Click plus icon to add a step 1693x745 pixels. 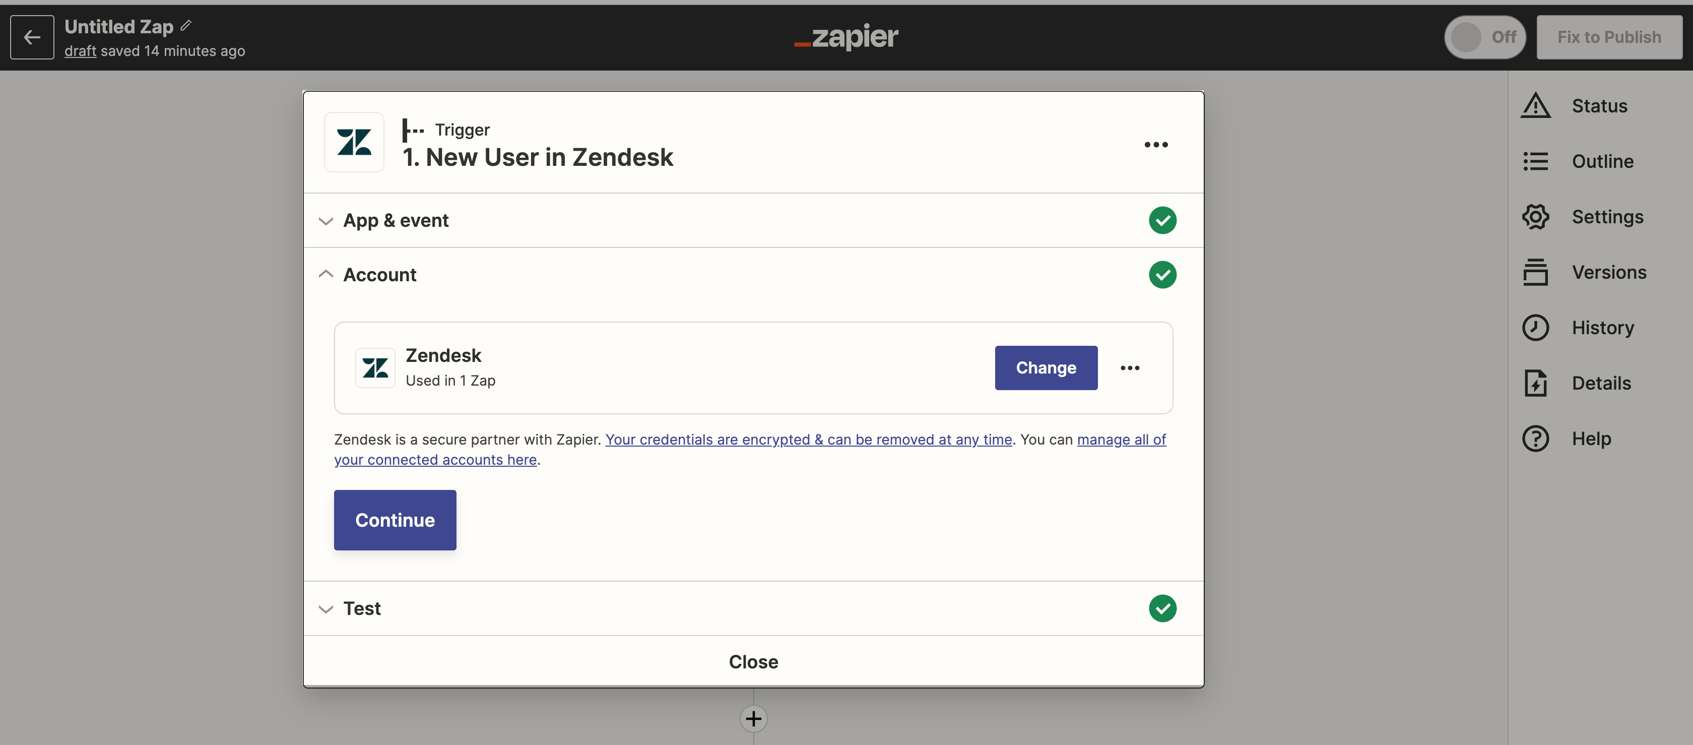tap(753, 719)
